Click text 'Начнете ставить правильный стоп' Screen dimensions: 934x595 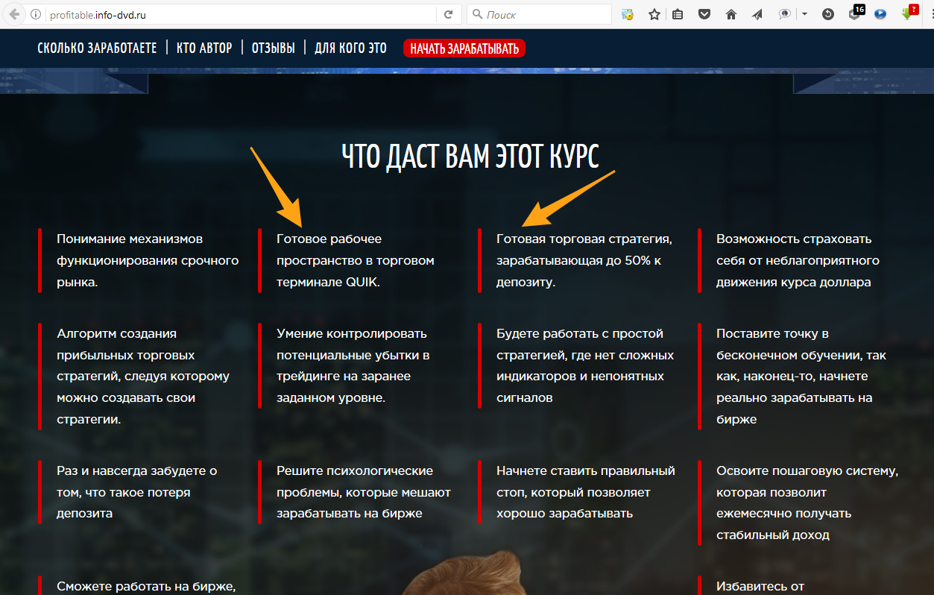point(586,492)
